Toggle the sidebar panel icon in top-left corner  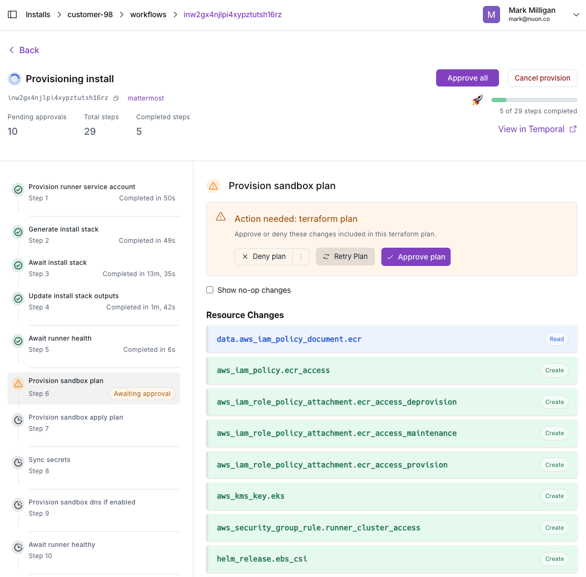[x=12, y=15]
